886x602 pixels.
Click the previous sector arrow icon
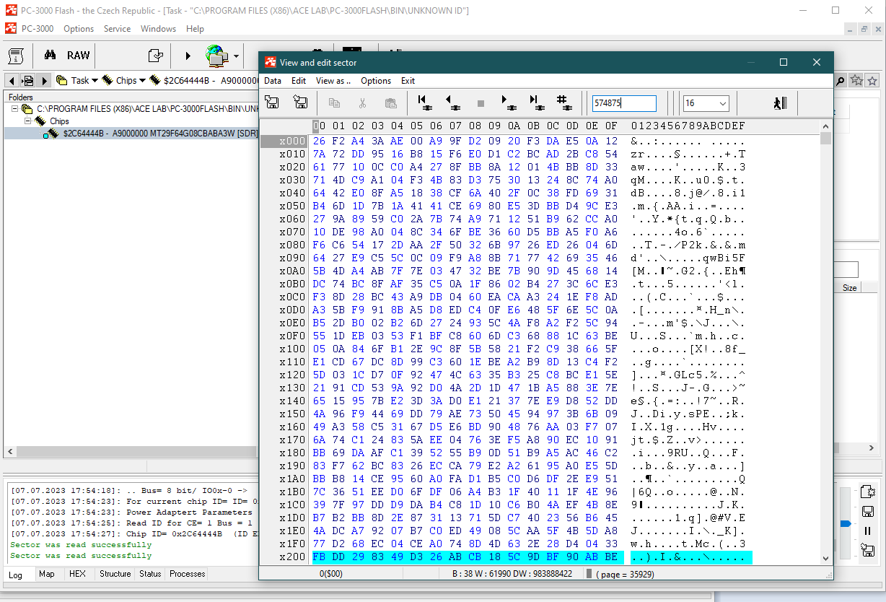[453, 103]
